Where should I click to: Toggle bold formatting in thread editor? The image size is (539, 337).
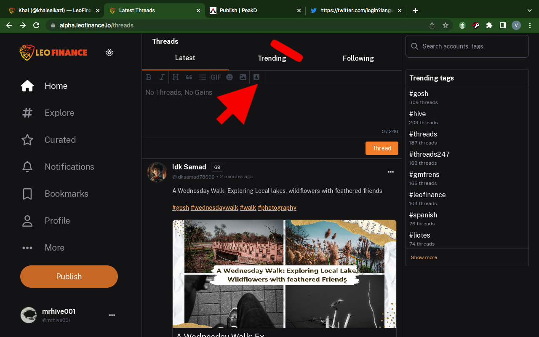point(148,77)
